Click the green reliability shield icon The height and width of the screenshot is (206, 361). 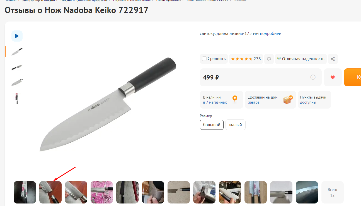tap(279, 59)
